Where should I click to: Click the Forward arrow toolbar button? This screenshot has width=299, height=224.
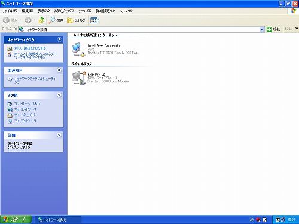(28, 20)
